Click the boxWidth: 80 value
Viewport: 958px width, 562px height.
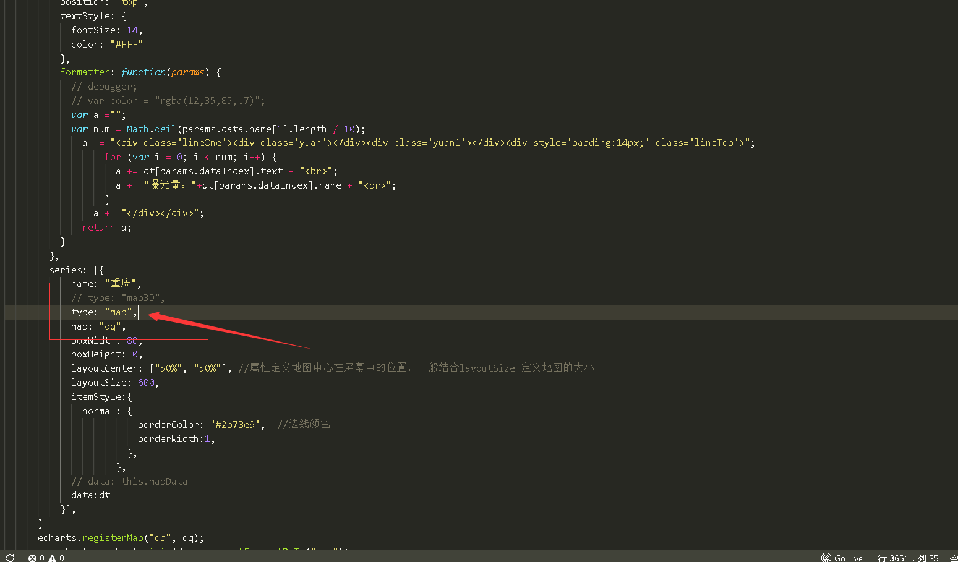[132, 341]
